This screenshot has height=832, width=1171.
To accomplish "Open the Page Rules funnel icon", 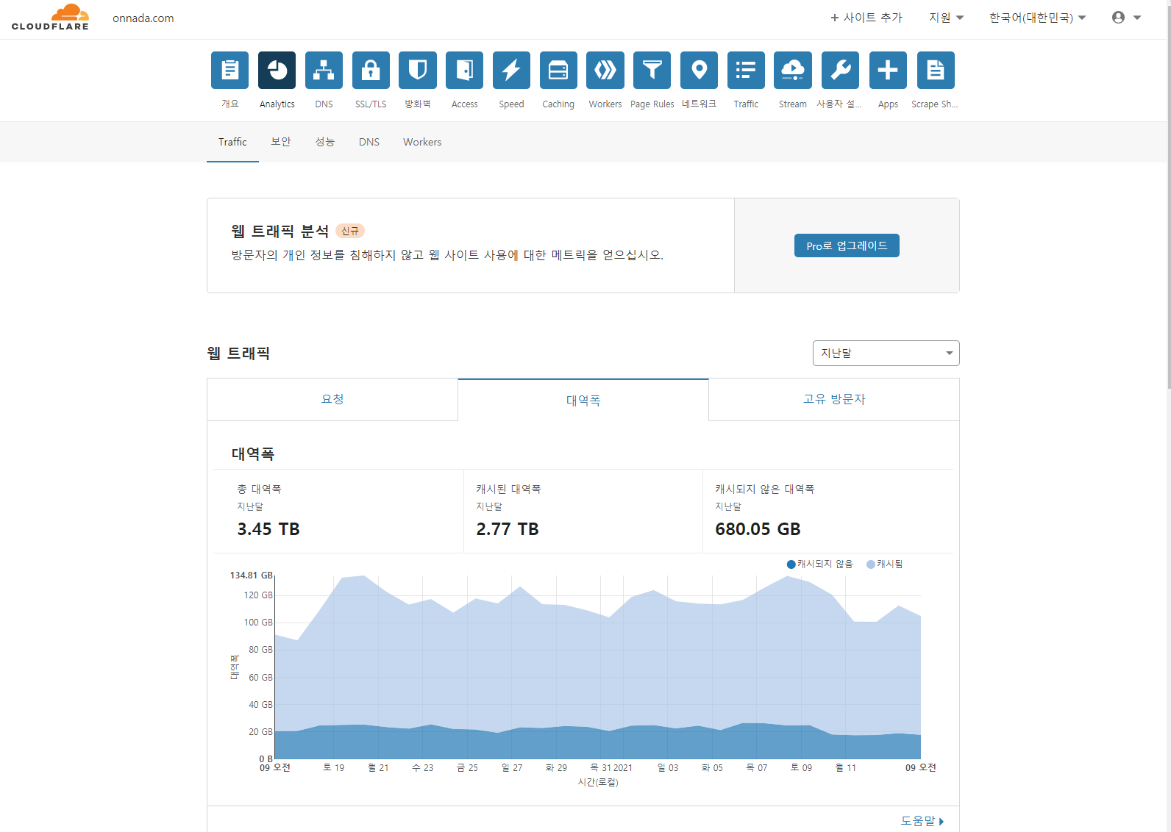I will point(652,71).
